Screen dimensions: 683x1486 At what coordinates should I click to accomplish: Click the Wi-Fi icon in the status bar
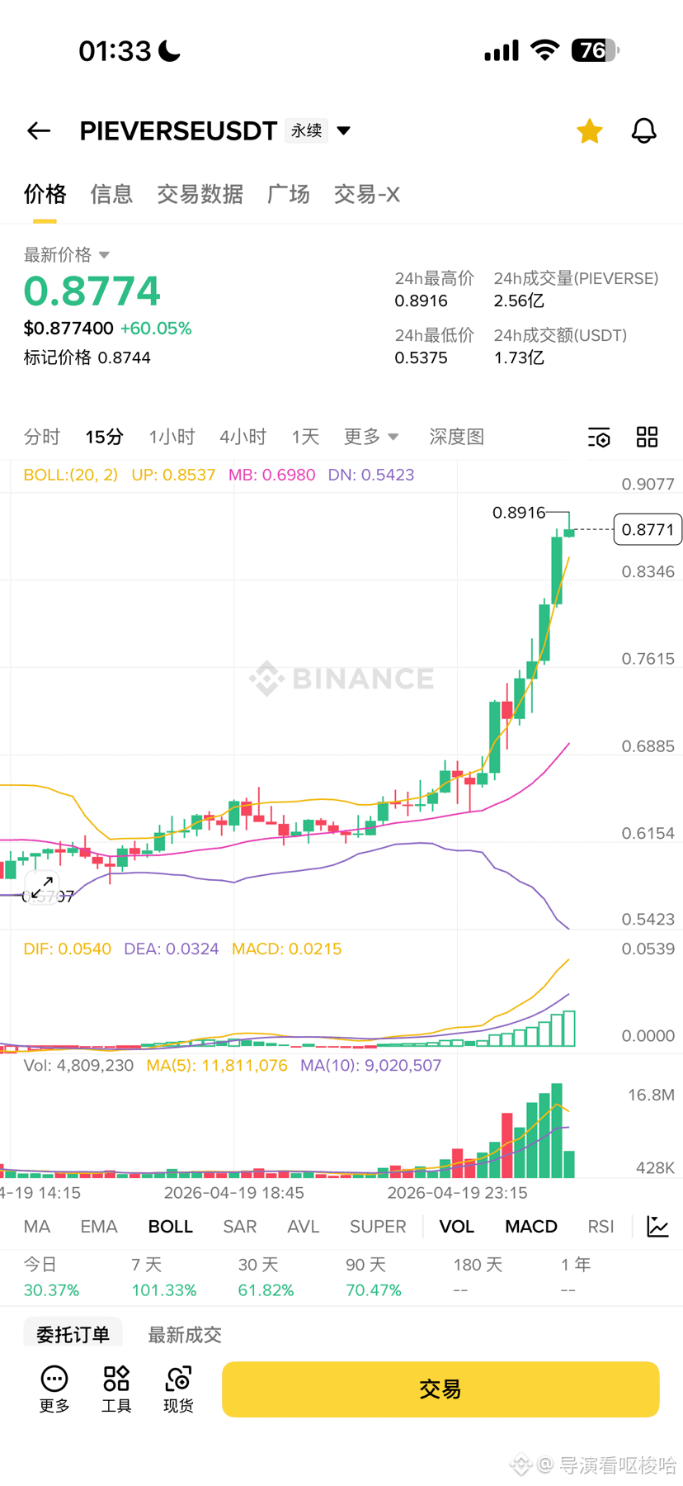tap(544, 50)
